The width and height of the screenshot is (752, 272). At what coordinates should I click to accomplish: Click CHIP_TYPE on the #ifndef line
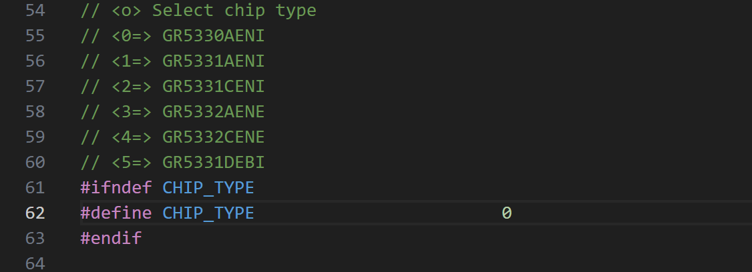click(x=208, y=188)
